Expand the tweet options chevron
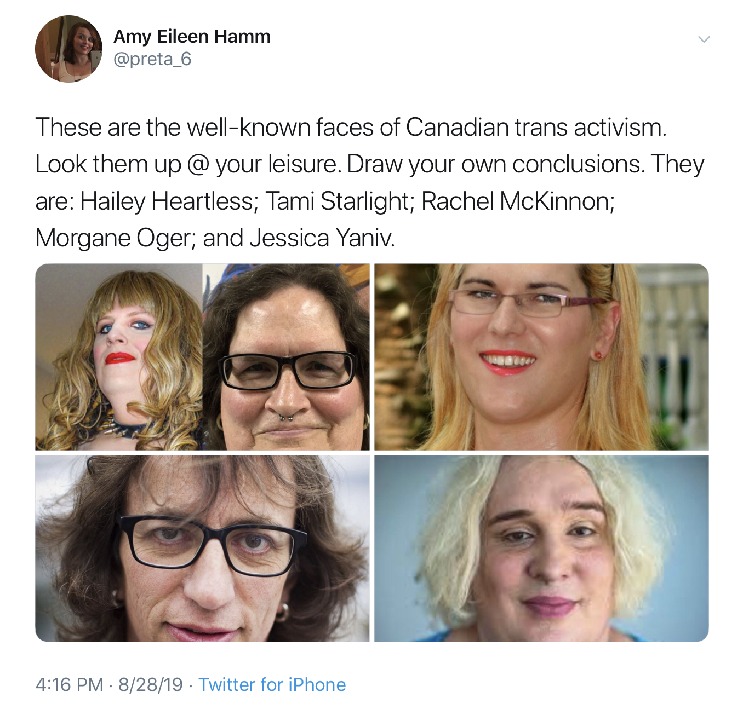 704,39
